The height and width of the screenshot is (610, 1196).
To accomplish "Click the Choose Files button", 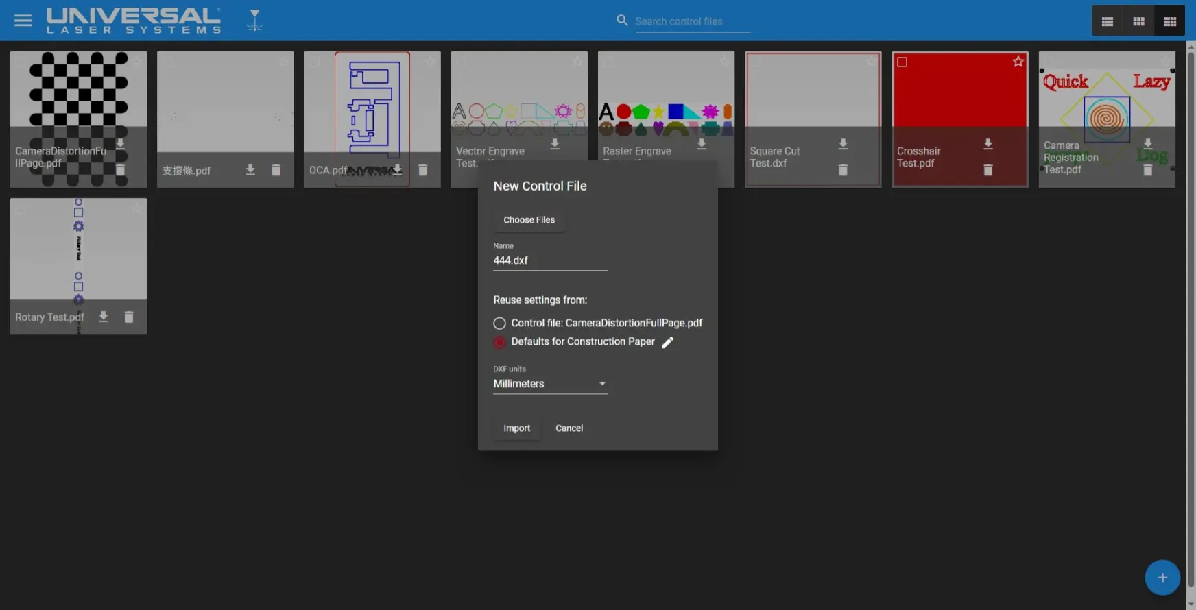I will tap(529, 220).
